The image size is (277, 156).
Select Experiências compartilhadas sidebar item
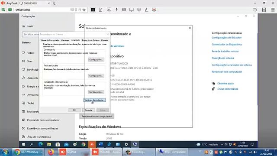point(42,128)
